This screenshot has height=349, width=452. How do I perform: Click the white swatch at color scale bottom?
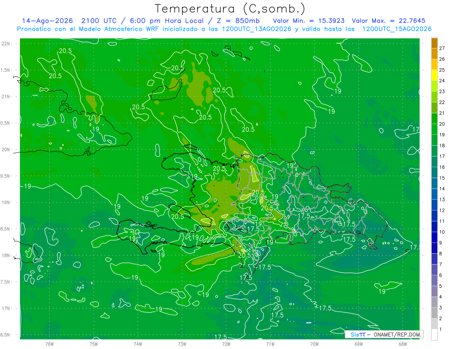(x=434, y=335)
